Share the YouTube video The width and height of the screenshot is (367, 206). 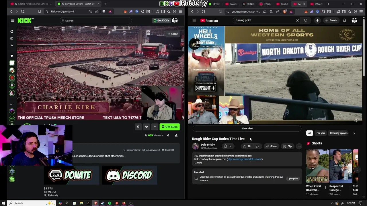pos(271,146)
